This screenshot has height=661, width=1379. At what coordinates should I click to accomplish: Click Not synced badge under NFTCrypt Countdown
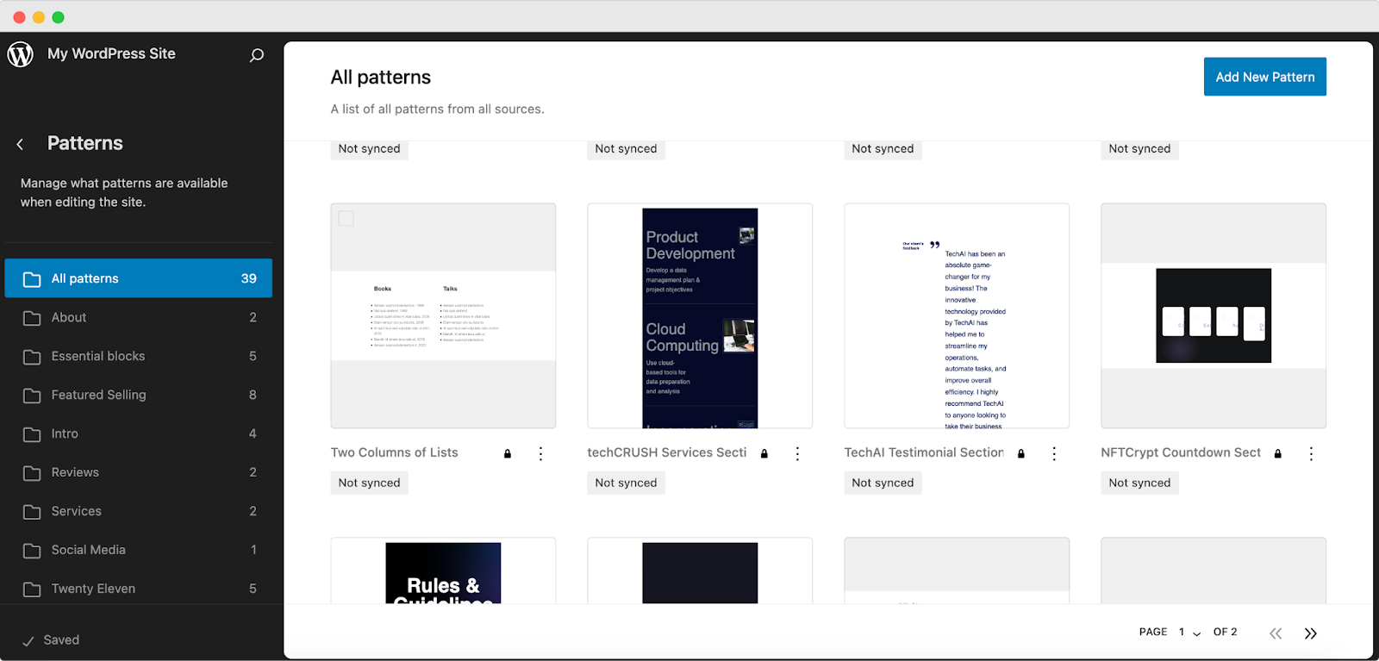1140,483
